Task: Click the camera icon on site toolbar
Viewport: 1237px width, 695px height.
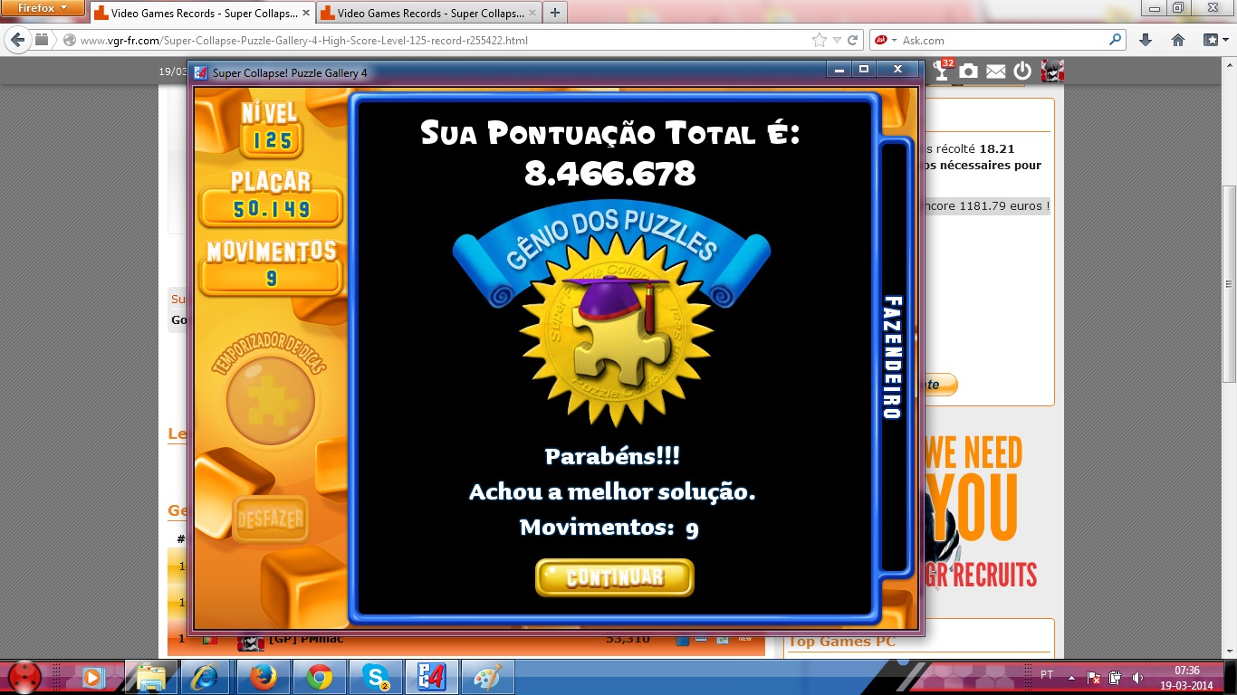Action: 969,71
